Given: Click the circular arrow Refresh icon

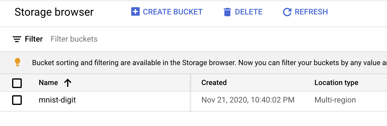Looking at the screenshot, I should click(x=287, y=12).
